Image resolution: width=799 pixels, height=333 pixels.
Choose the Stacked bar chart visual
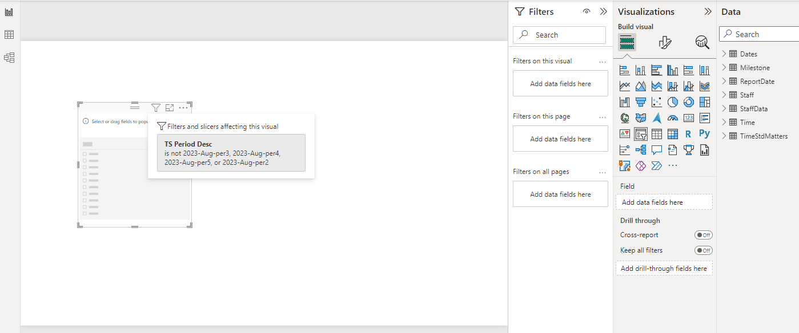click(x=625, y=70)
